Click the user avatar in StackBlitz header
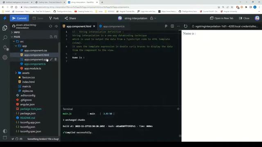Image resolution: width=262 pixels, height=147 pixels. click(x=257, y=18)
